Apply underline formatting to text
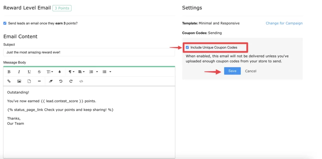This screenshot has width=322, height=159. point(29,72)
